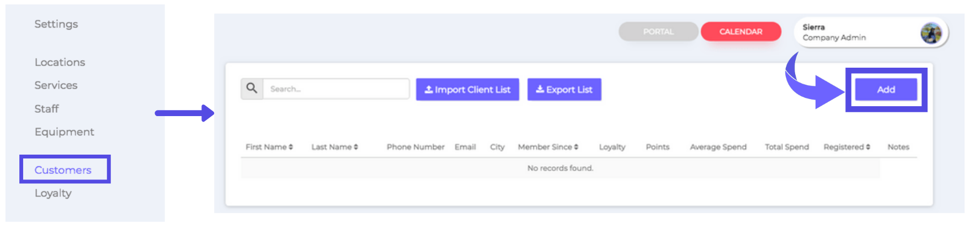The height and width of the screenshot is (230, 969).
Task: Click the Total Spend column header
Action: click(x=786, y=147)
